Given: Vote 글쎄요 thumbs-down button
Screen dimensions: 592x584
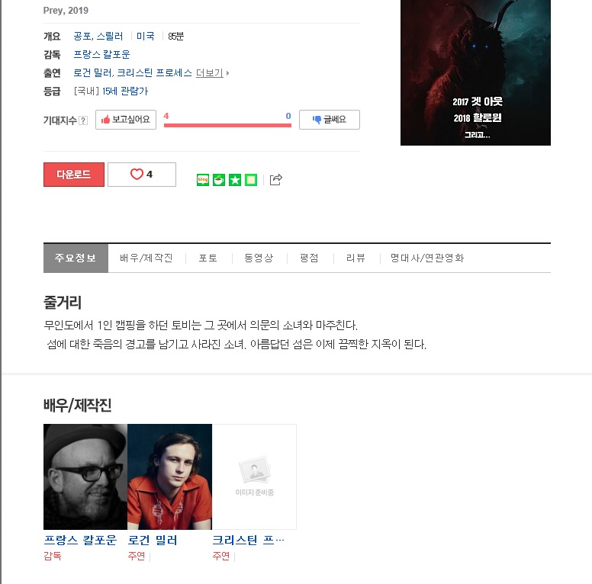Looking at the screenshot, I should (330, 120).
